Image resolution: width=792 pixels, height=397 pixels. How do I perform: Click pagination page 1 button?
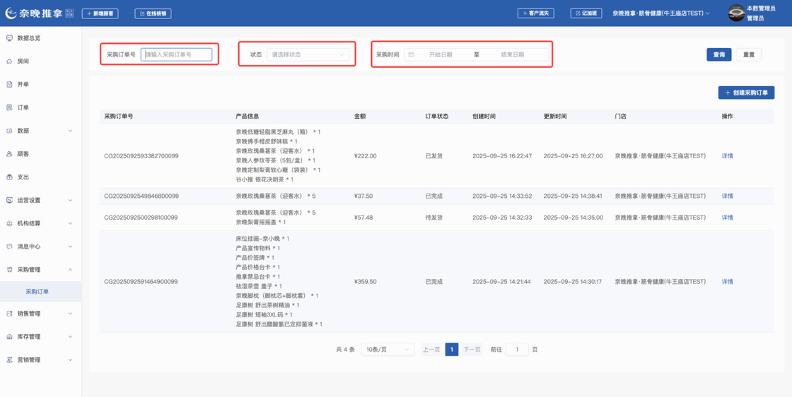[x=452, y=350]
